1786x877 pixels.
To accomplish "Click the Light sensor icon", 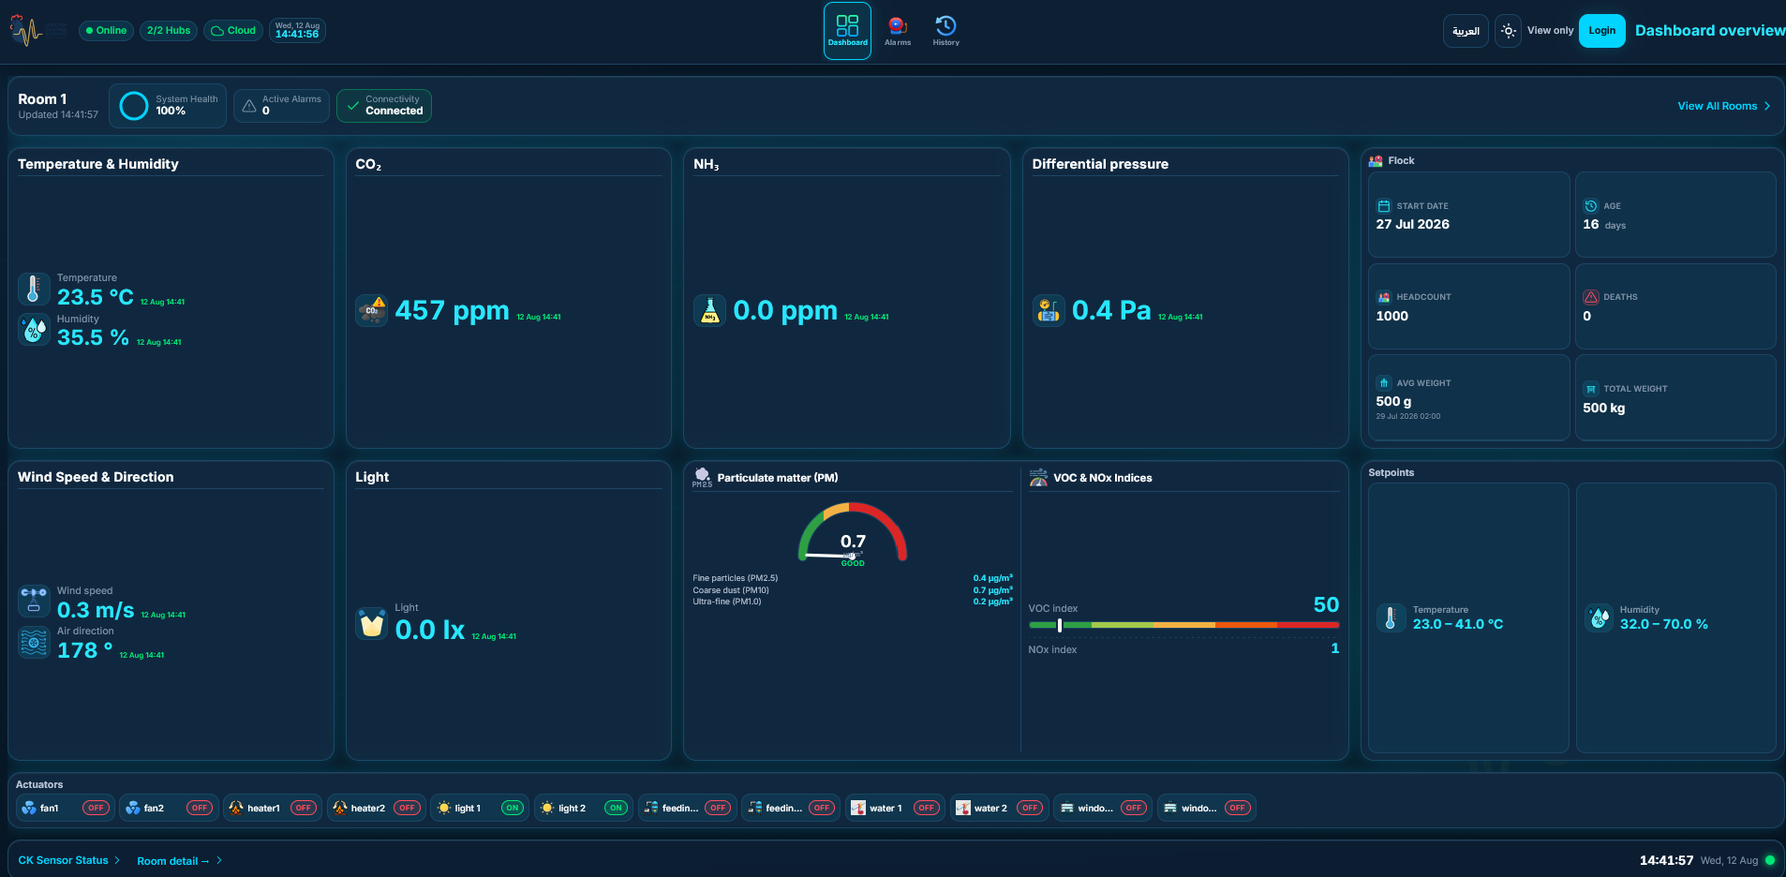I will (x=372, y=623).
